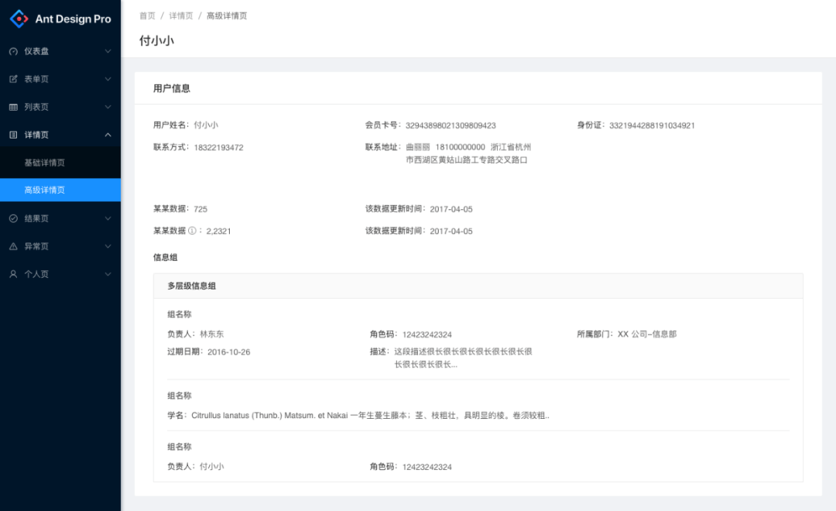Open the 仪表盘 sidebar menu
Screen dimensions: 836x511
[x=60, y=51]
